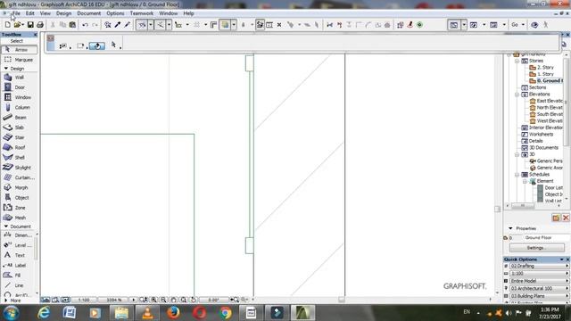Screen dimensions: 571x321
Task: Open the View menu
Action: coord(46,13)
